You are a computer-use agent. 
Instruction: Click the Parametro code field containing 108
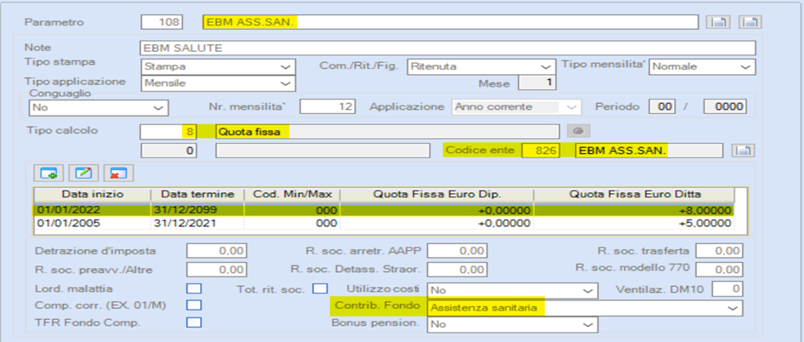tap(161, 22)
